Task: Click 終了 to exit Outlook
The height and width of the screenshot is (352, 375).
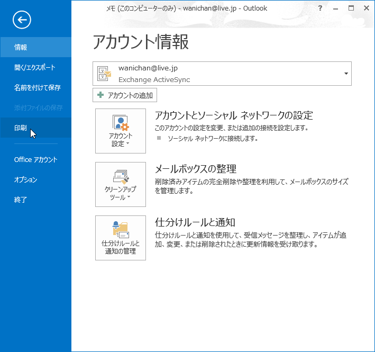Action: (x=35, y=200)
